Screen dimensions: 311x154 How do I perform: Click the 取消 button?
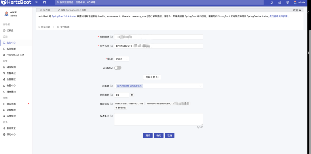(170, 135)
